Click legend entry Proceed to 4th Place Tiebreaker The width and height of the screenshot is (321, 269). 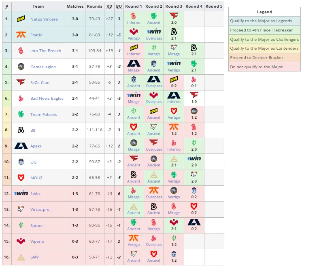pos(264,30)
